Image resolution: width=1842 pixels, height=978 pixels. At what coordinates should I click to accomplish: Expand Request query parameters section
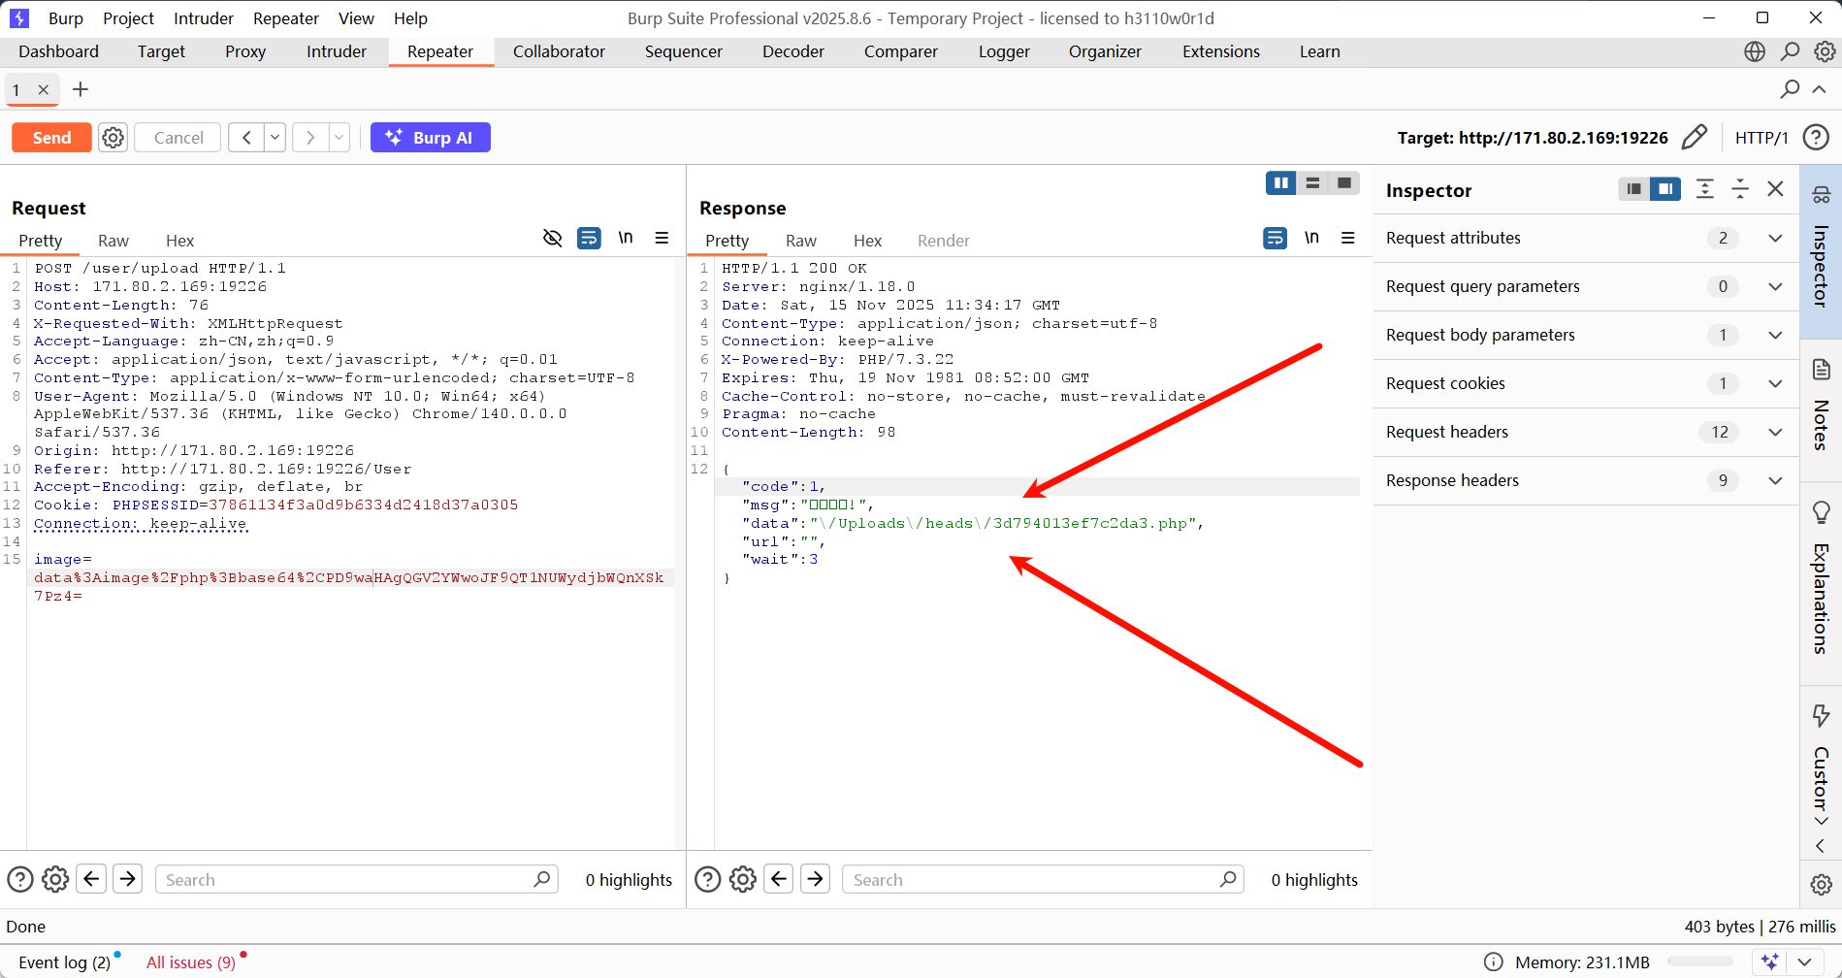(1586, 286)
